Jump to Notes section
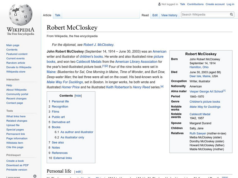 click(x=56, y=147)
